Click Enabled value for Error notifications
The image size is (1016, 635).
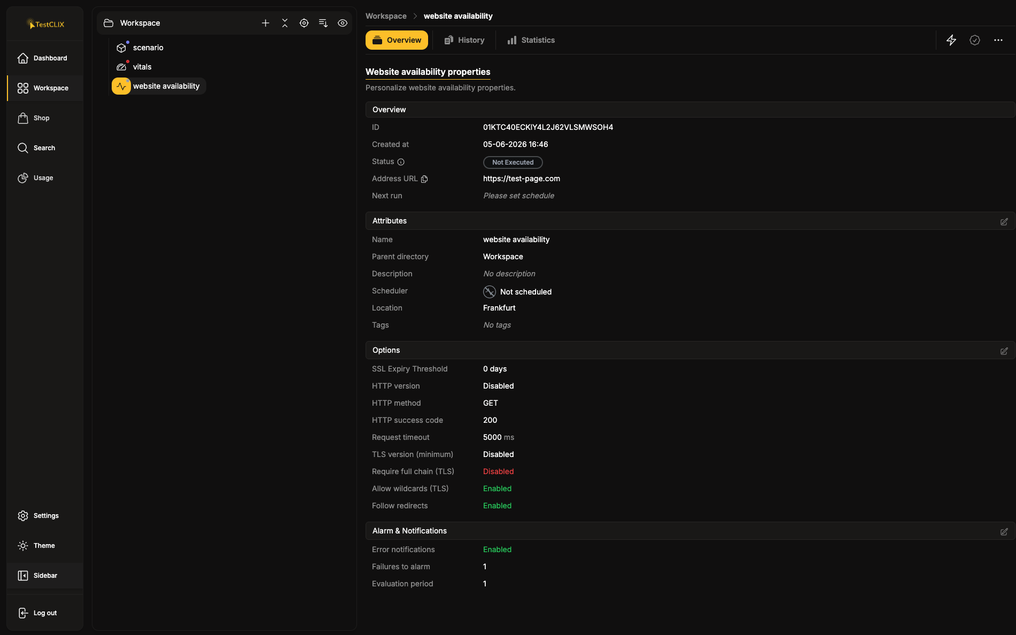pos(497,549)
